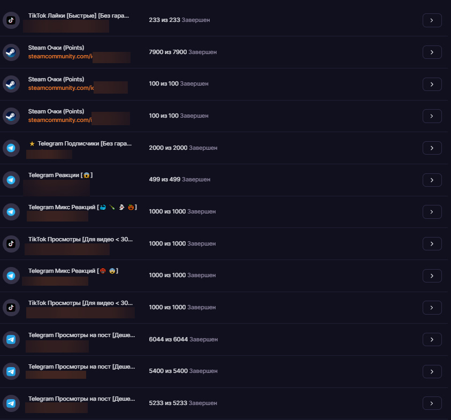Open details arrow for 499 из 499 order
The height and width of the screenshot is (420, 451).
click(432, 180)
